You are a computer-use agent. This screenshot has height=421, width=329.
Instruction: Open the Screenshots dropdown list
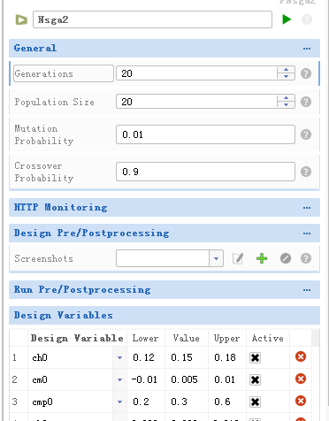click(216, 258)
